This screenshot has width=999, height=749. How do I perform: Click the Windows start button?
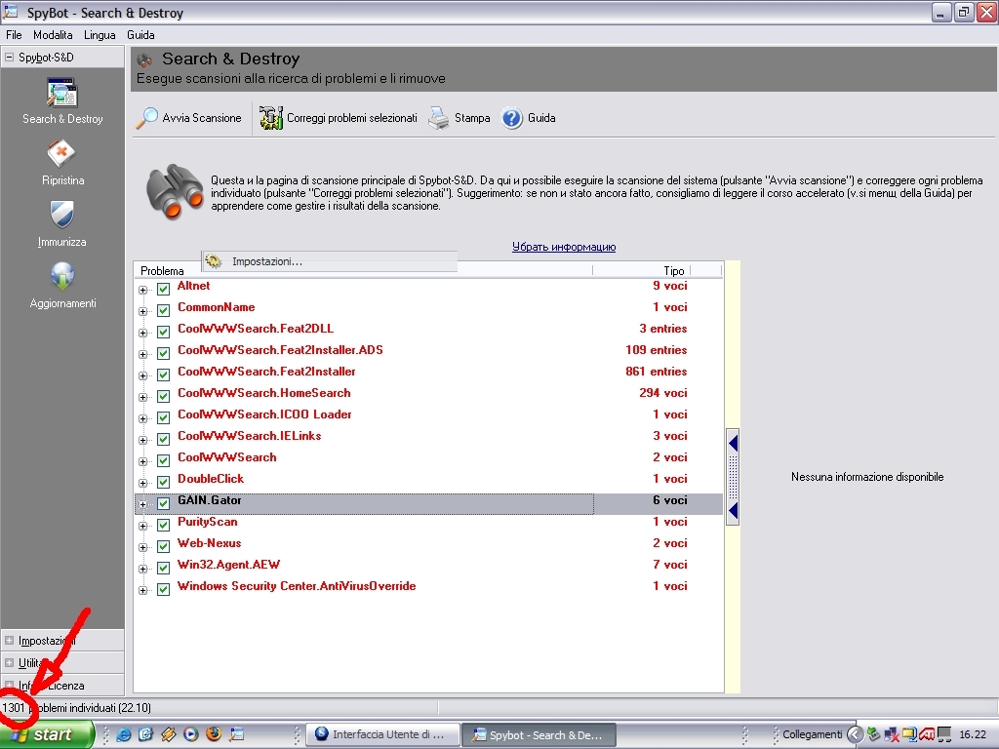point(46,734)
